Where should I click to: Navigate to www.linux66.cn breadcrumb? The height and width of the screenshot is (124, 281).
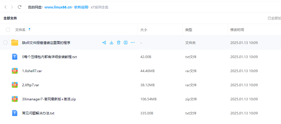click(x=58, y=7)
